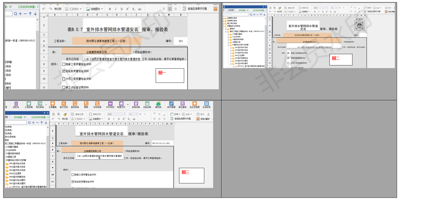
Task: Open 打印预览 print preview in 图三
Action: pyautogui.click(x=110, y=105)
